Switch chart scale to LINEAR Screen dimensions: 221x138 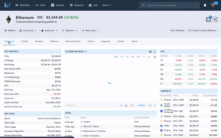[x=141, y=106]
